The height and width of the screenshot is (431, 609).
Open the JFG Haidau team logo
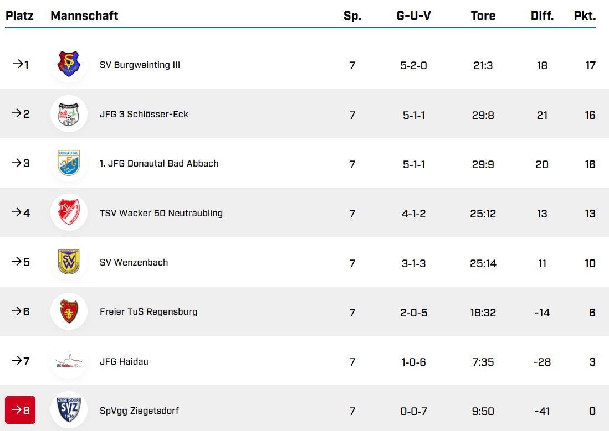pyautogui.click(x=69, y=361)
